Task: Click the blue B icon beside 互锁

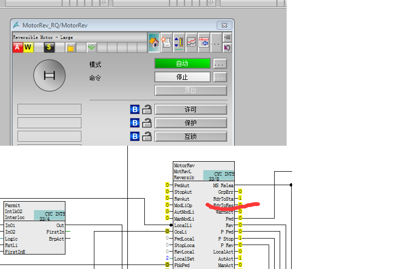Action: click(x=135, y=136)
